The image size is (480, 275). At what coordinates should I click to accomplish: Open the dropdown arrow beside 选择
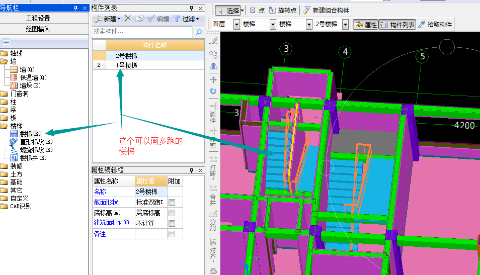coord(242,11)
